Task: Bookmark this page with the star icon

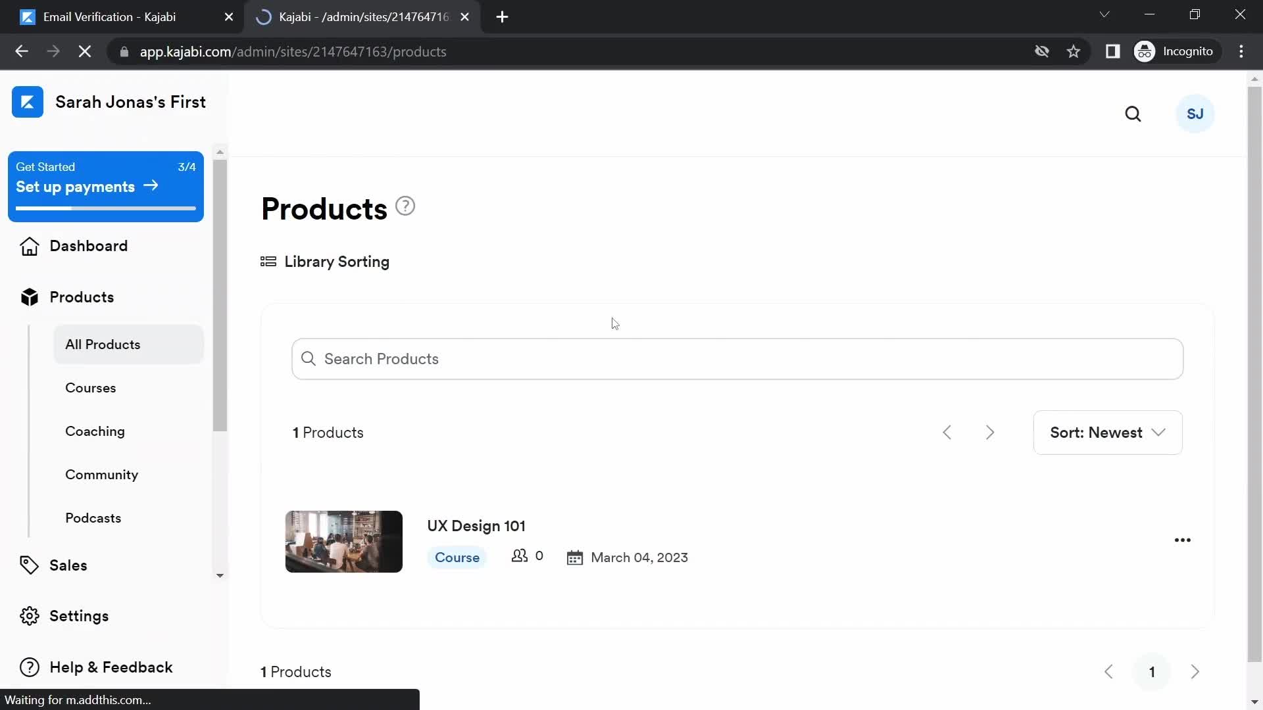Action: pos(1074,52)
